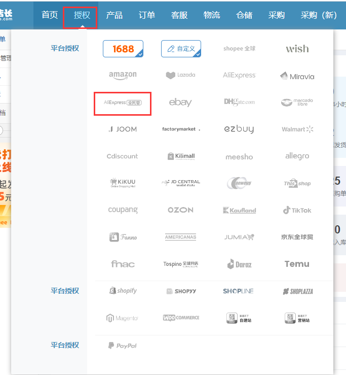Click the shopify store logo
The width and height of the screenshot is (346, 375).
click(123, 291)
